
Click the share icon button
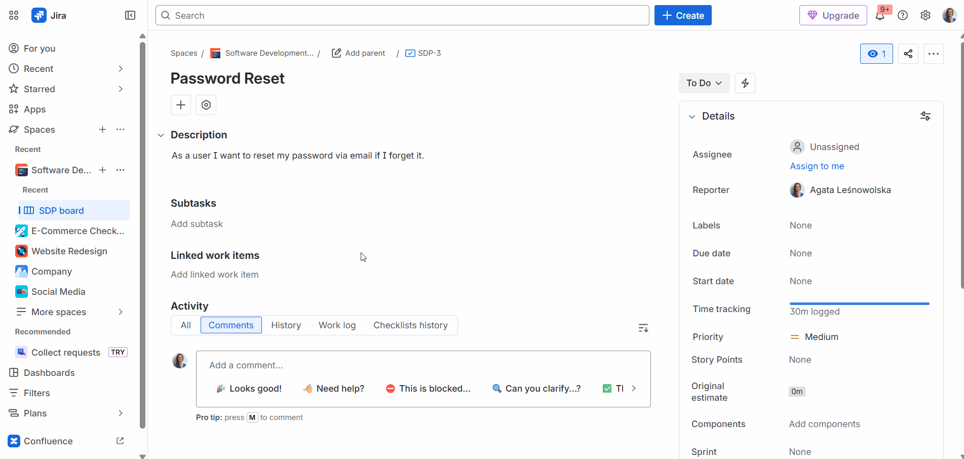[908, 54]
